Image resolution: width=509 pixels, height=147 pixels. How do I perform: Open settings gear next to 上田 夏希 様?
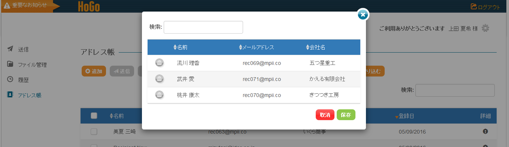[485, 28]
